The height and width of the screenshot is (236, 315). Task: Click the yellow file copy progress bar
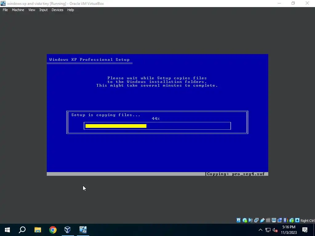tap(116, 126)
